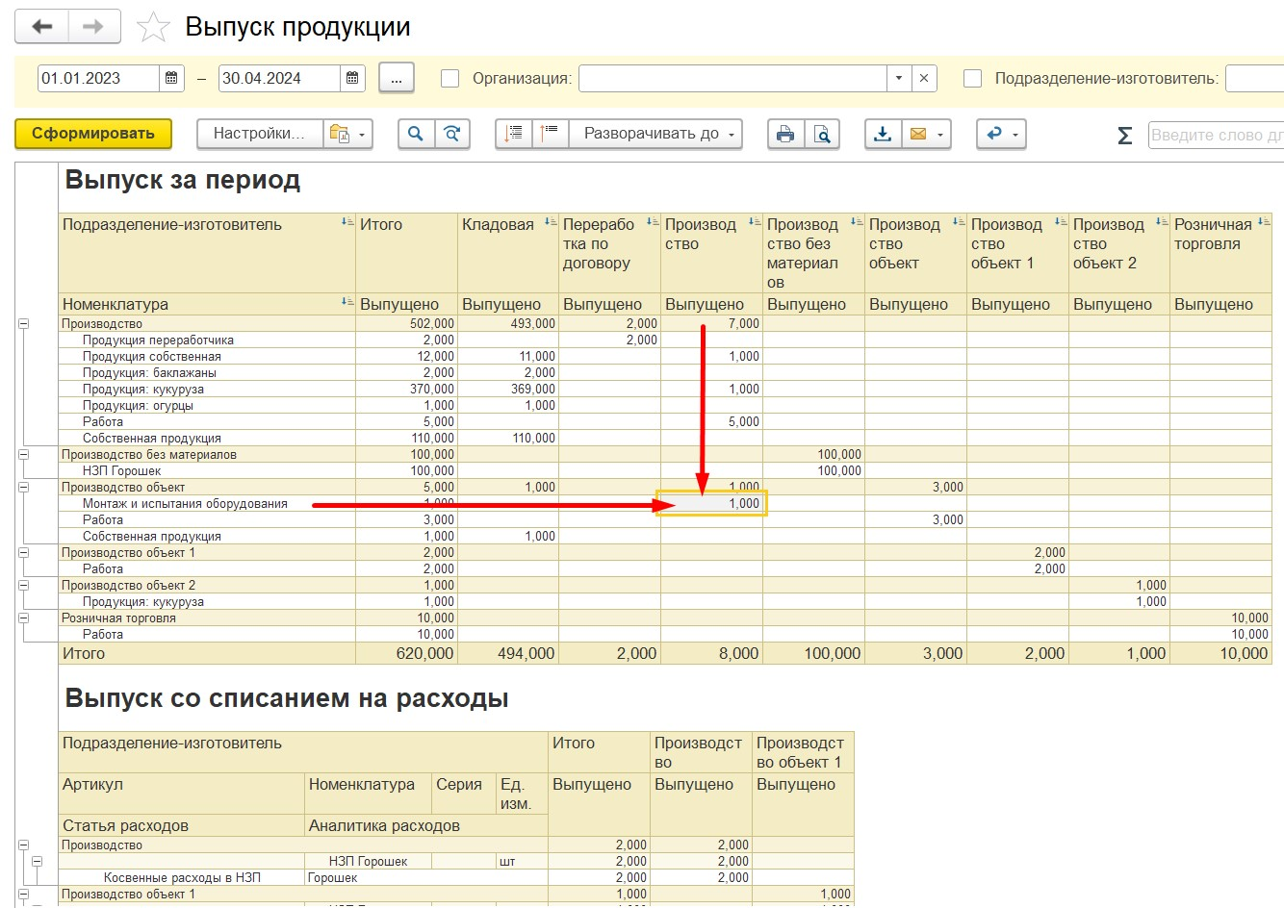Click the search field Введите слово
1284x908 pixels.
[1216, 136]
